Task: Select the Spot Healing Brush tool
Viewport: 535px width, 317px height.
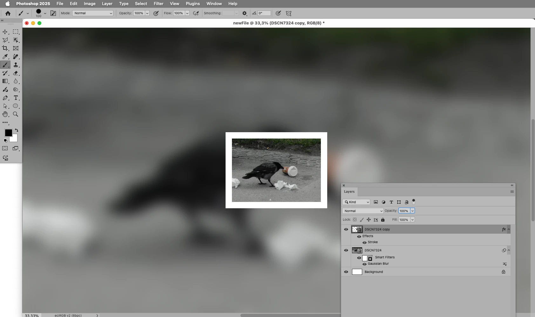Action: [16, 56]
